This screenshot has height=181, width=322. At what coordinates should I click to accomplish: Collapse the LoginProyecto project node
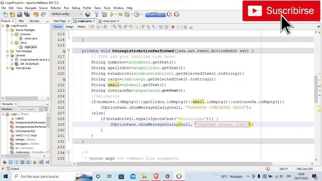(3, 26)
